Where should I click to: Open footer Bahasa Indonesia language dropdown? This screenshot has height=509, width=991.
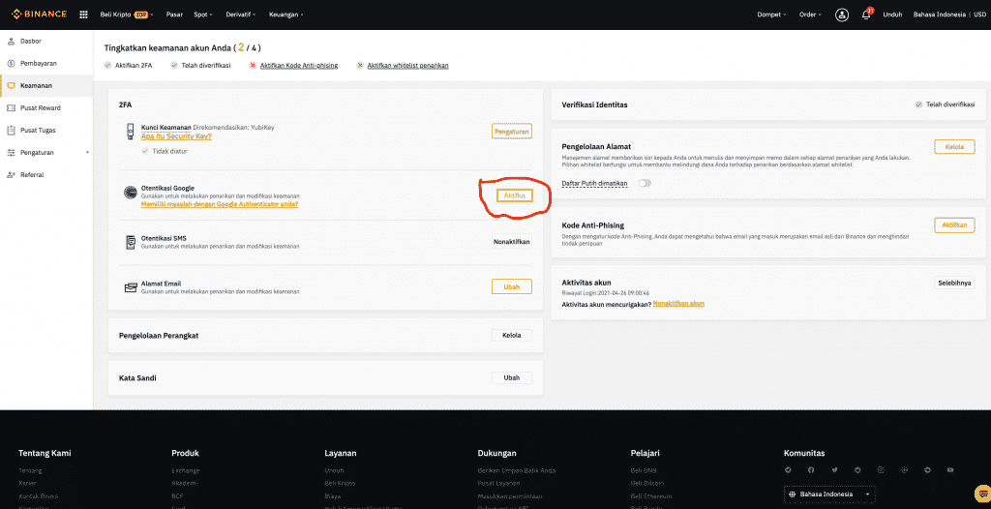[x=830, y=494]
